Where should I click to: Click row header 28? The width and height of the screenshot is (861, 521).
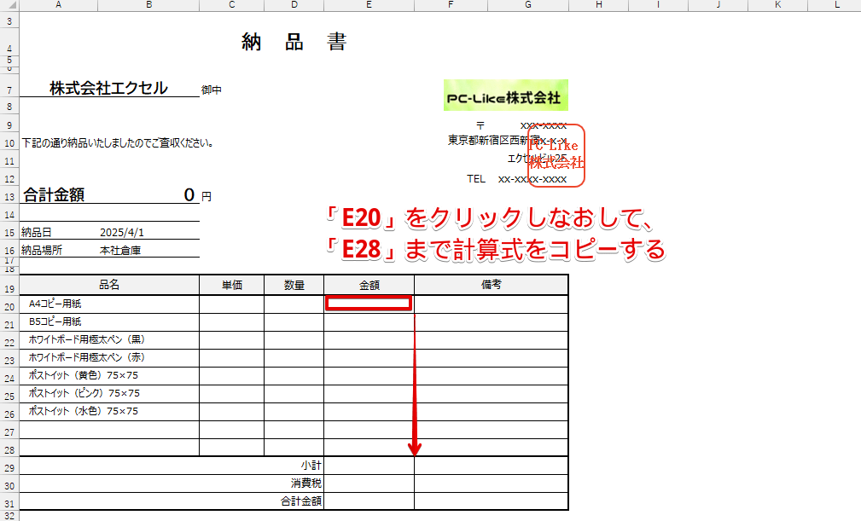click(x=9, y=449)
